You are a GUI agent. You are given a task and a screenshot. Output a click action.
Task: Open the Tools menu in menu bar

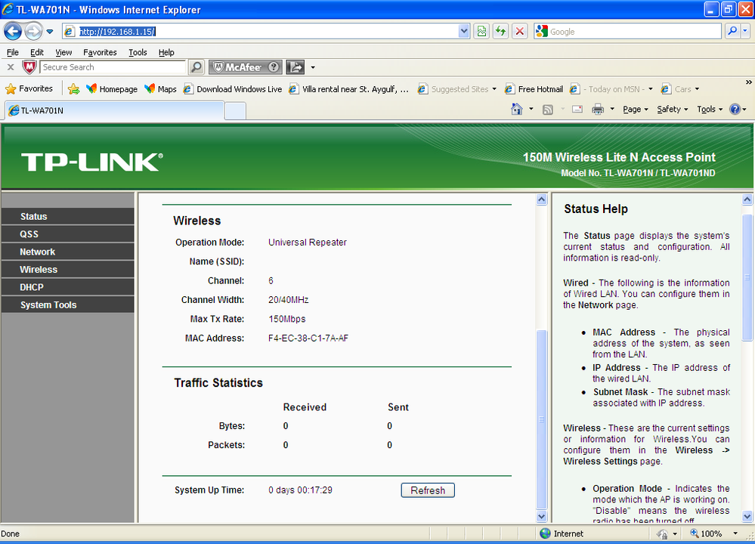pyautogui.click(x=138, y=52)
